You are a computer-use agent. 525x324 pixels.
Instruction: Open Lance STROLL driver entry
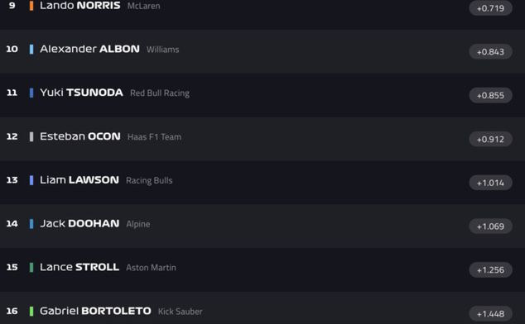pos(262,269)
